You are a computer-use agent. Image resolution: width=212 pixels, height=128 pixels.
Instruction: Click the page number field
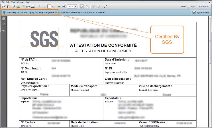[x=49, y=6]
